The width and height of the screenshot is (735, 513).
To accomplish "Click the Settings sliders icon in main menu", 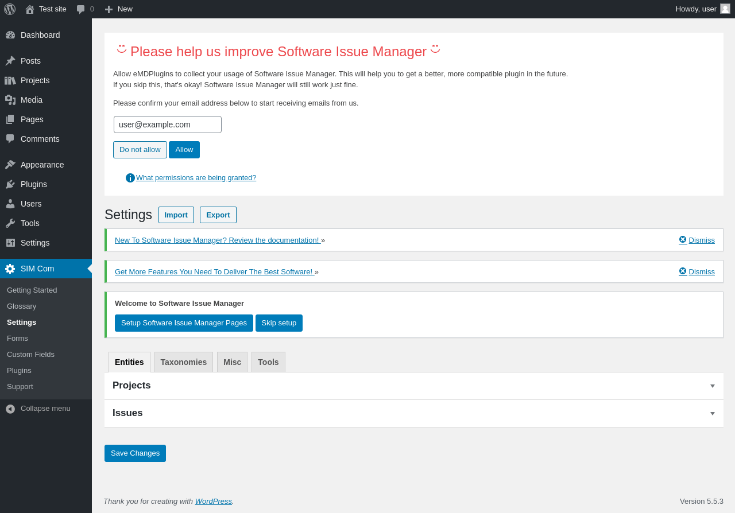I will (x=10, y=243).
